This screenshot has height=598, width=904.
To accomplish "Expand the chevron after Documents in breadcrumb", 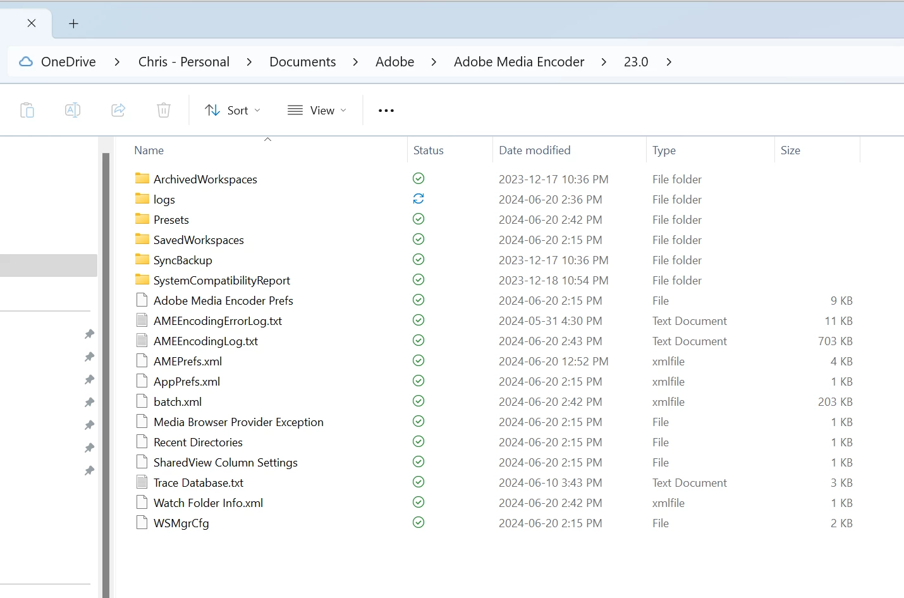I will point(356,61).
